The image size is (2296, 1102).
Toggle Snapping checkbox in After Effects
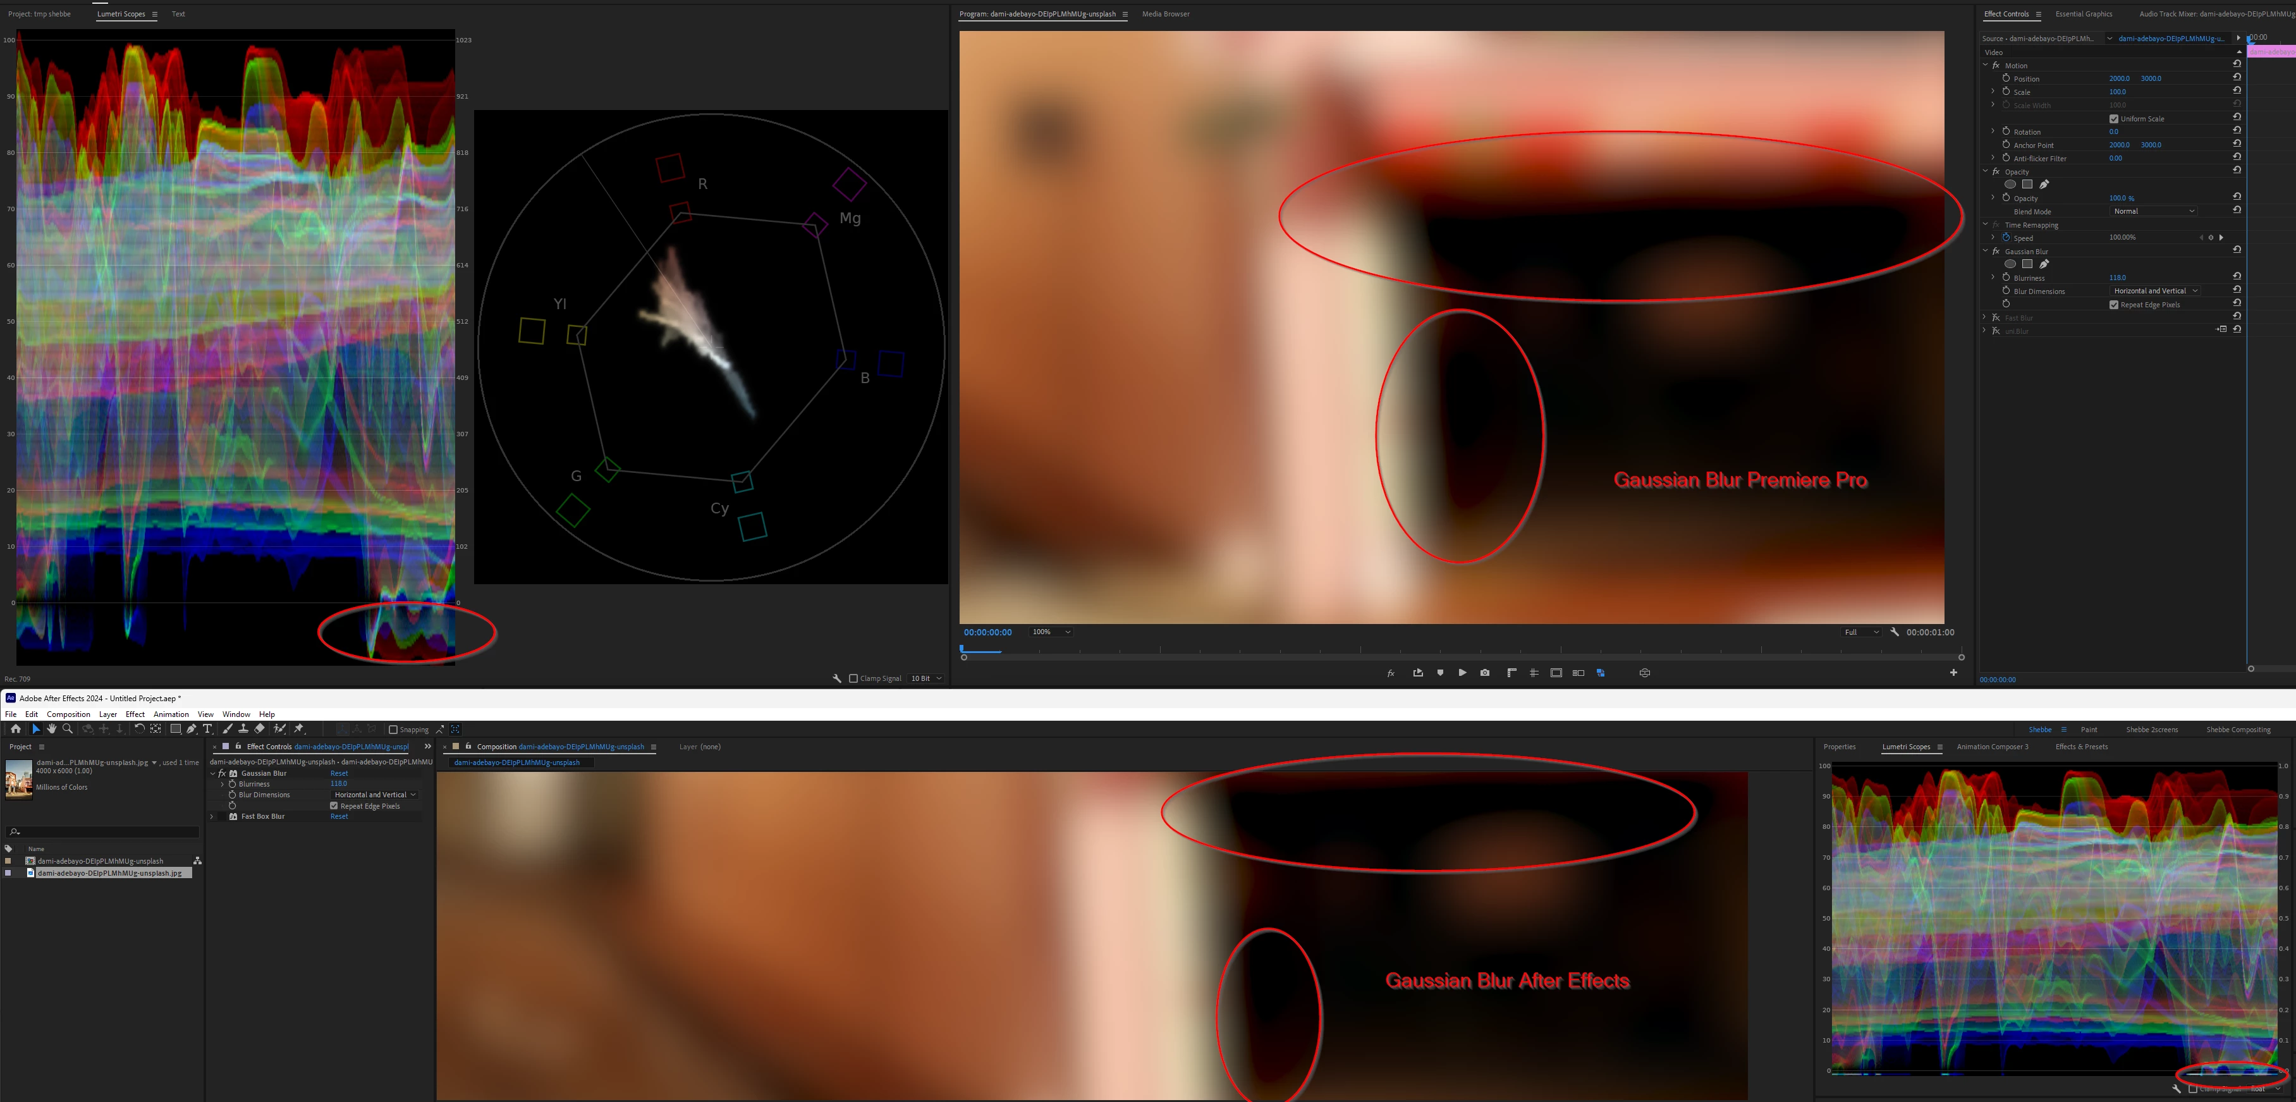[393, 730]
